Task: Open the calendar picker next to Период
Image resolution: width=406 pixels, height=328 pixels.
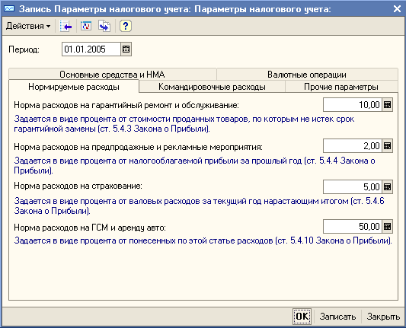Action: (126, 49)
